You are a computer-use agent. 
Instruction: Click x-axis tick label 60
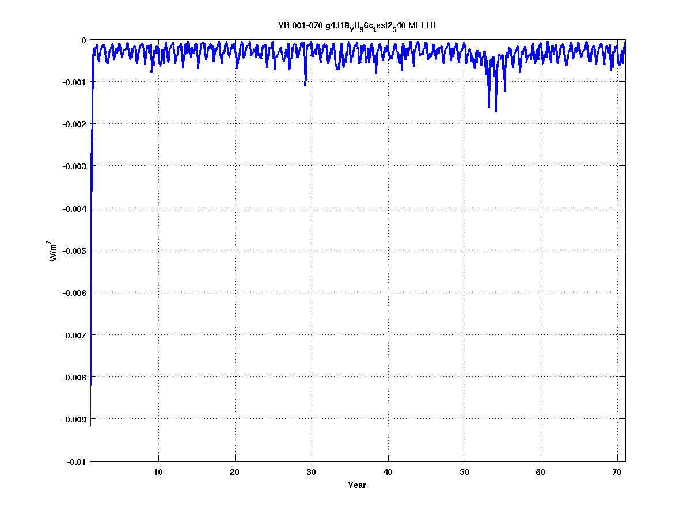click(541, 472)
